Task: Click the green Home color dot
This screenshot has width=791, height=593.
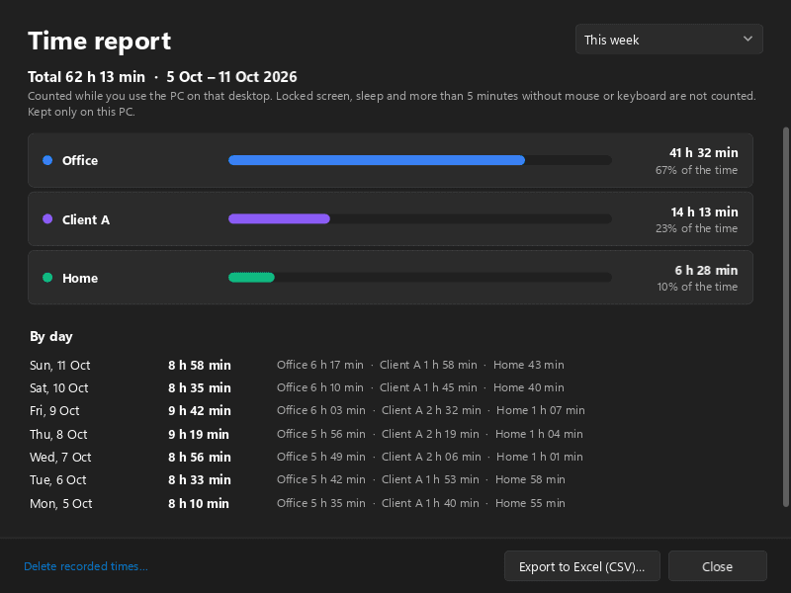Action: 47,278
